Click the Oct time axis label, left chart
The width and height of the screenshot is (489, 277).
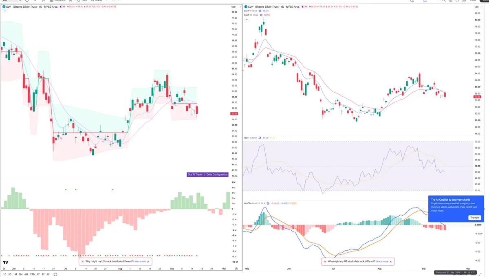225,269
